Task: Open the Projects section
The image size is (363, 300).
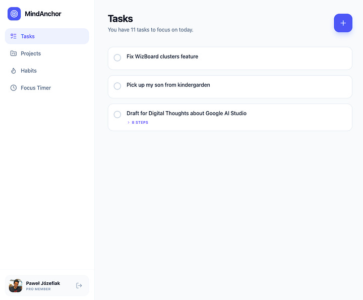Action: pos(31,54)
